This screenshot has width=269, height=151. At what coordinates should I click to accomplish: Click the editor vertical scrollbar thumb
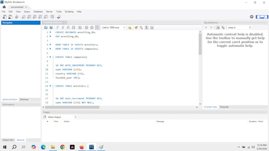tap(200, 44)
